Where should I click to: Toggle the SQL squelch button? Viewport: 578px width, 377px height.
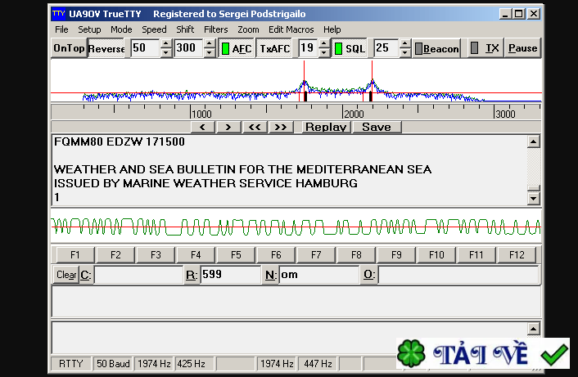(x=350, y=48)
